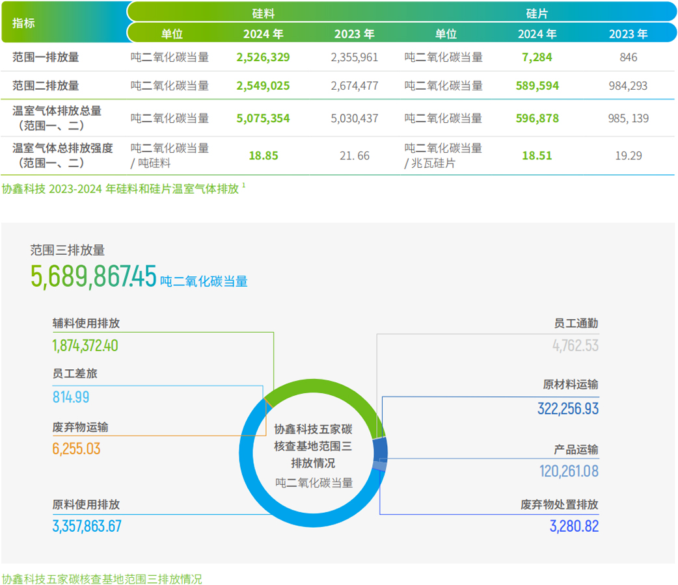Click the orange figure 6,255.03
The image size is (678, 585).
pyautogui.click(x=77, y=449)
